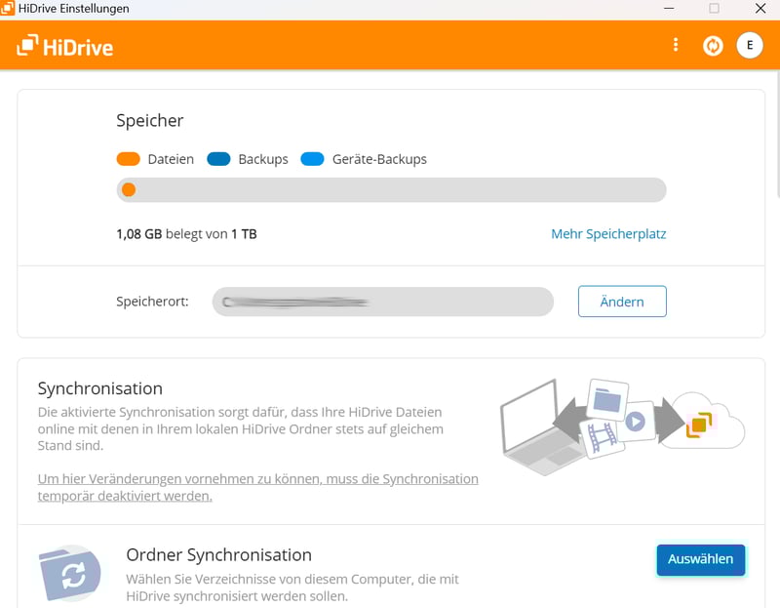Click the HiDrive logo in orange header
Viewport: 780px width, 608px height.
point(65,45)
